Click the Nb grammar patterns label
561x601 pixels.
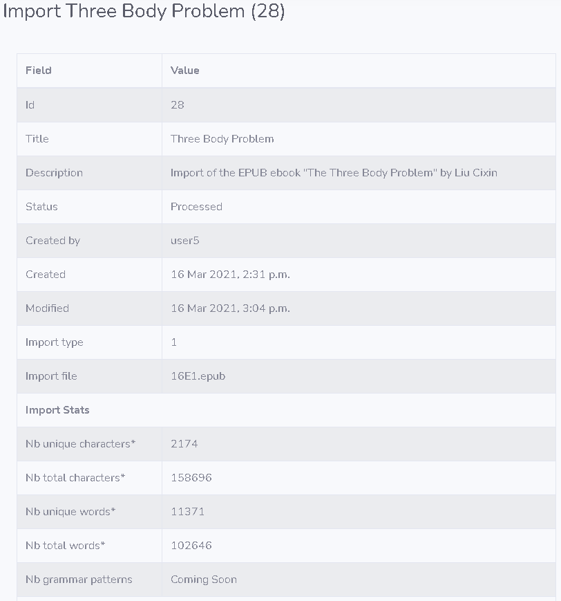coord(79,580)
